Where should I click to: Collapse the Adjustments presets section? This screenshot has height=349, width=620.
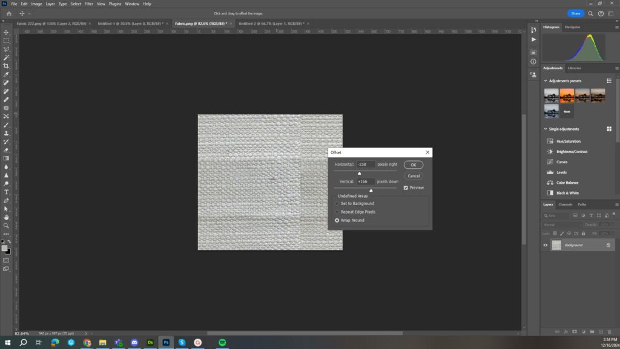(x=546, y=80)
